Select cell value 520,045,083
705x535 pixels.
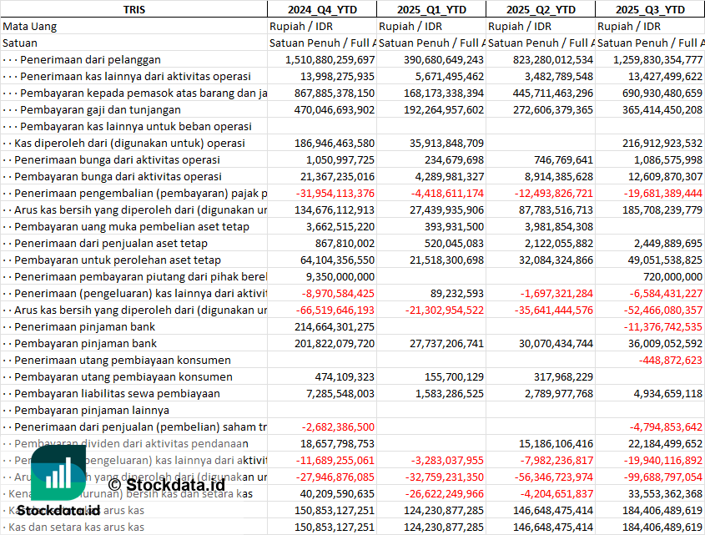click(454, 243)
